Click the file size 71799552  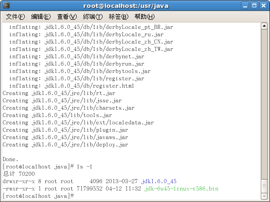click(x=89, y=189)
